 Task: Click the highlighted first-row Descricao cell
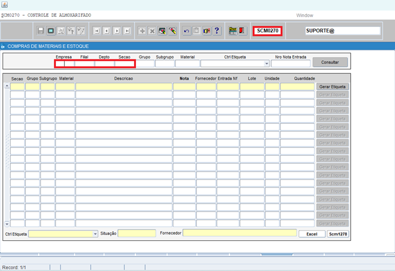pos(124,86)
